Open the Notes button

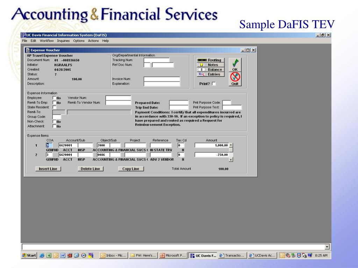point(211,65)
